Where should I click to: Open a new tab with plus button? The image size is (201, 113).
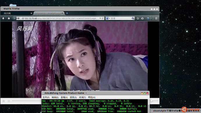(x=67, y=13)
